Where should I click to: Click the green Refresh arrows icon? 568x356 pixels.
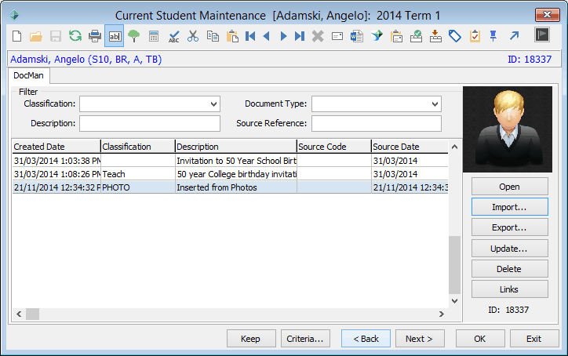[x=75, y=36]
